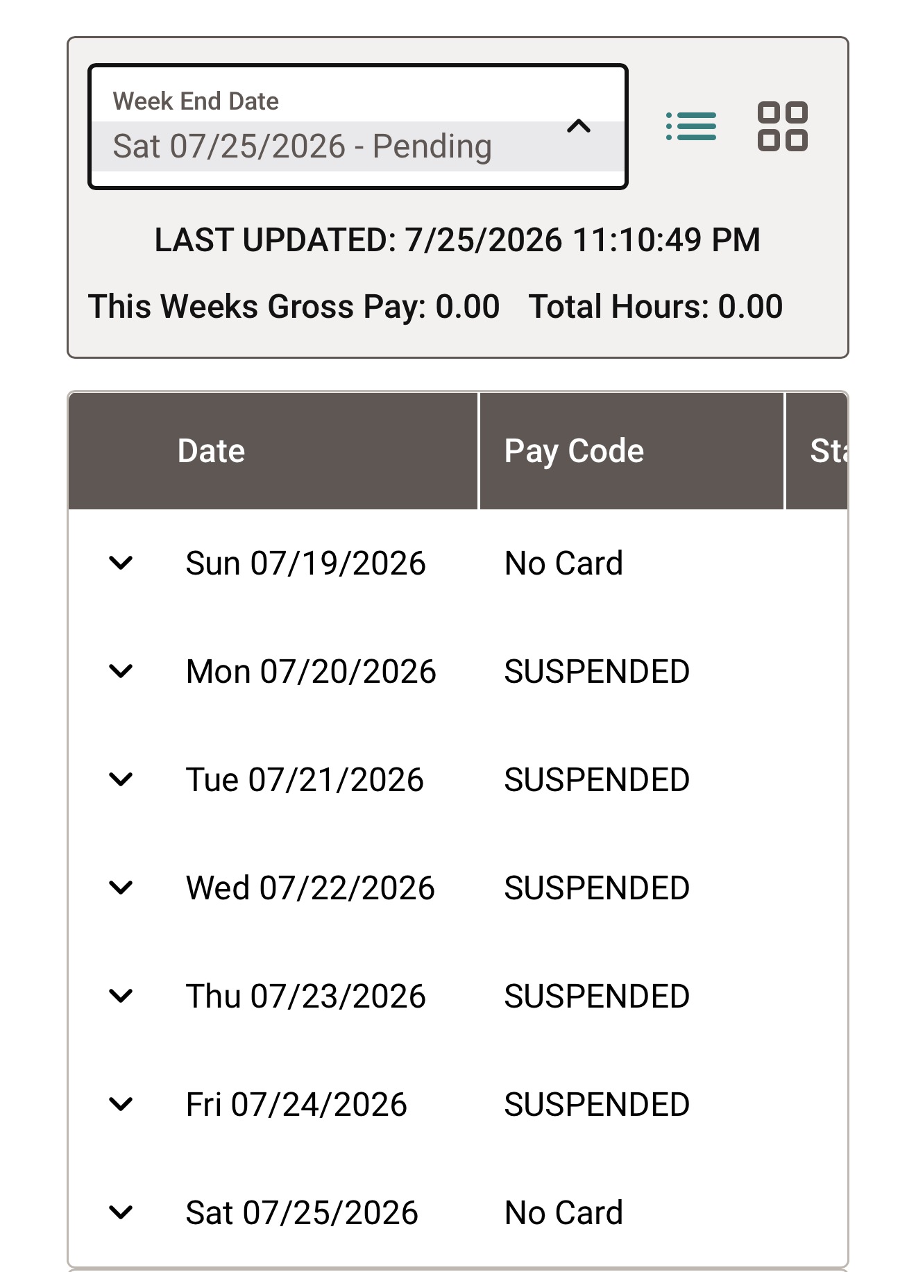Open the Week End Date dropdown
This screenshot has width=916, height=1272.
[x=358, y=126]
